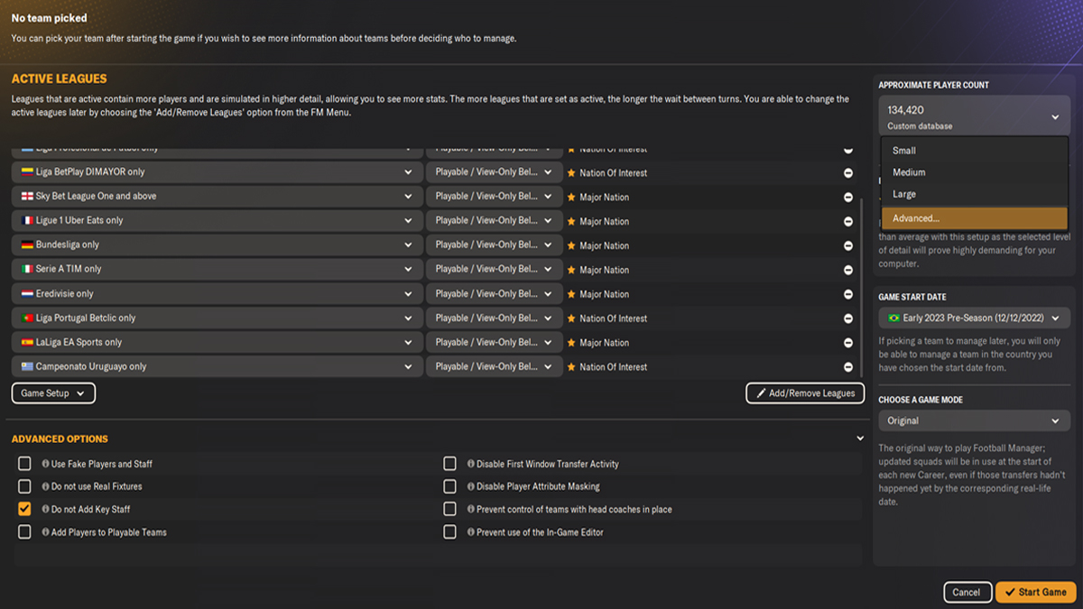Viewport: 1083px width, 609px height.
Task: Remove the Bundesliga league using its minus icon
Action: coord(847,245)
